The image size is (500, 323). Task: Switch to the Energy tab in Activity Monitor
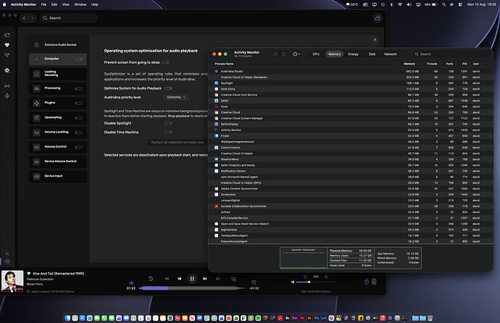pyautogui.click(x=354, y=54)
